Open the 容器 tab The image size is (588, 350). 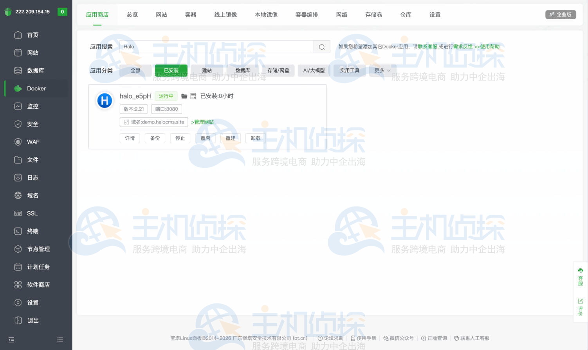tap(191, 14)
